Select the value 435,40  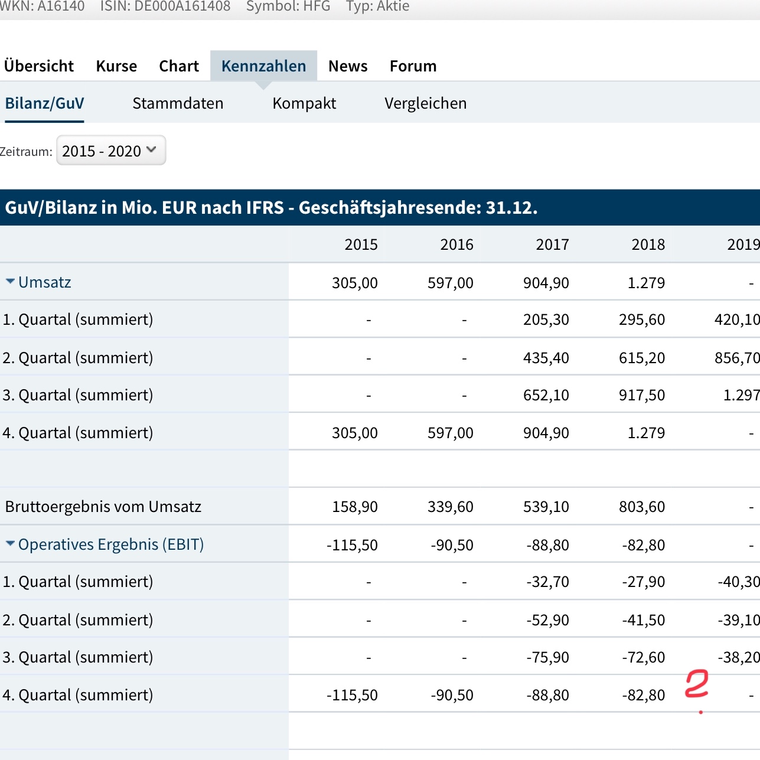pyautogui.click(x=546, y=358)
